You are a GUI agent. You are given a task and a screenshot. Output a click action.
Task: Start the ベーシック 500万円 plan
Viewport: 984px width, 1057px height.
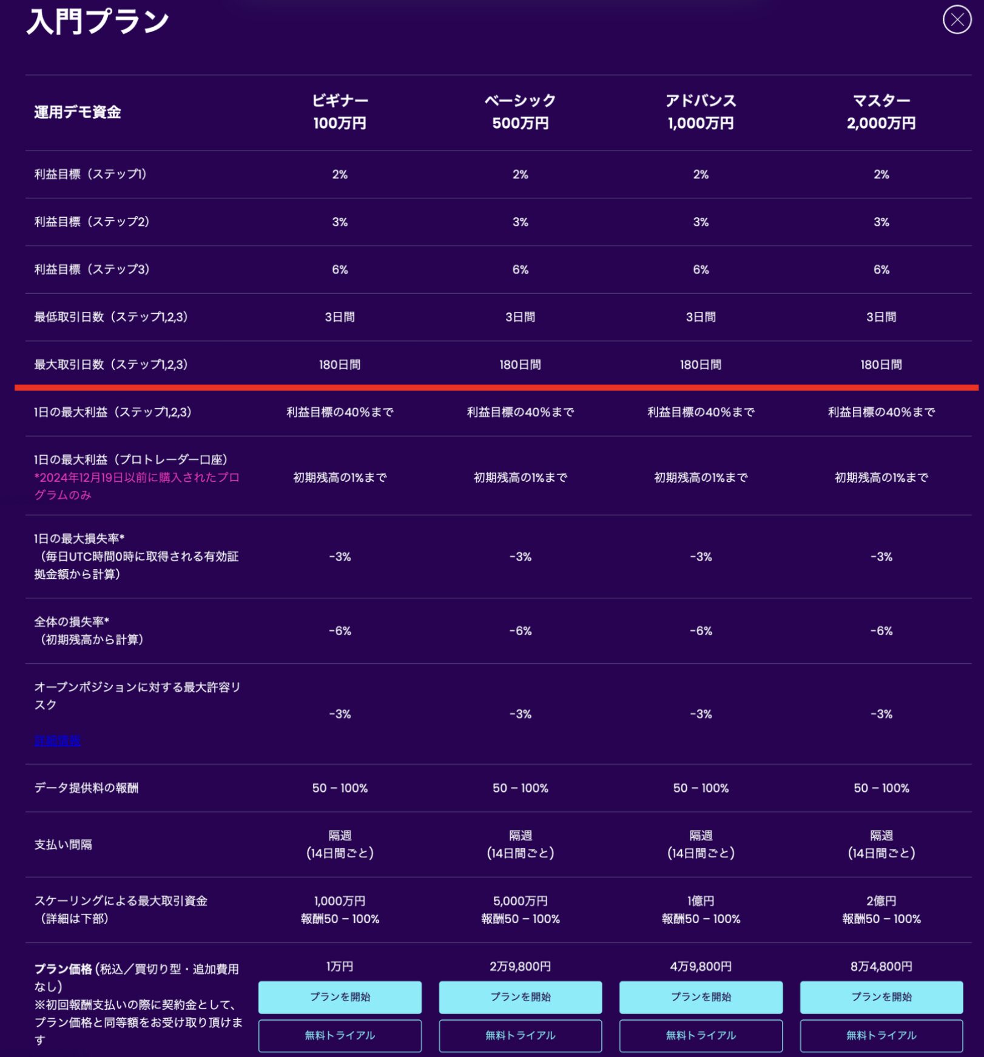(x=520, y=997)
